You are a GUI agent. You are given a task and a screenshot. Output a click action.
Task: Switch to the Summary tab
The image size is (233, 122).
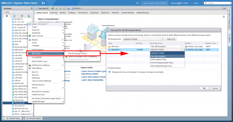pyautogui.click(x=54, y=13)
